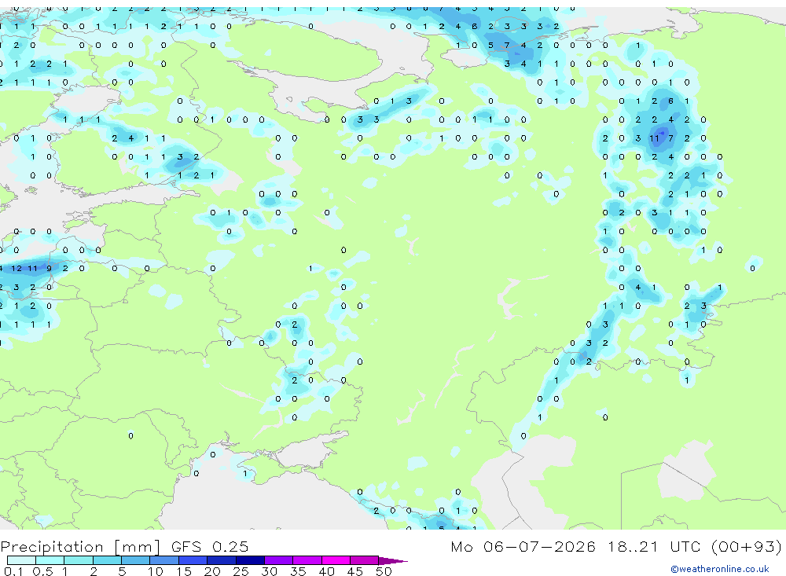This screenshot has height=576, width=786.
Task: Click the "9" precipitation value on the map
Action: 49,268
